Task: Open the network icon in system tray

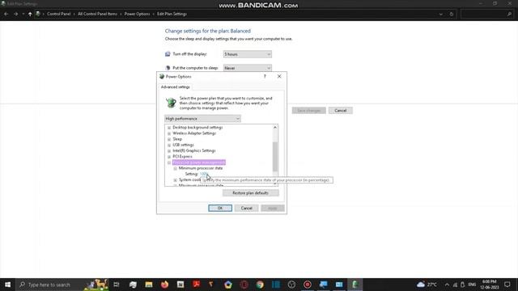Action: click(455, 285)
